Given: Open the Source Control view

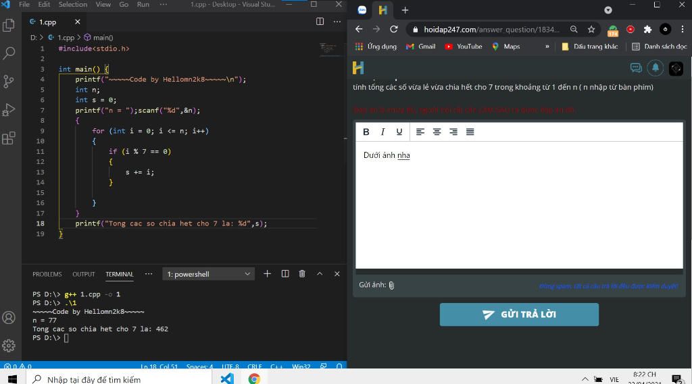Looking at the screenshot, I should click(x=9, y=82).
